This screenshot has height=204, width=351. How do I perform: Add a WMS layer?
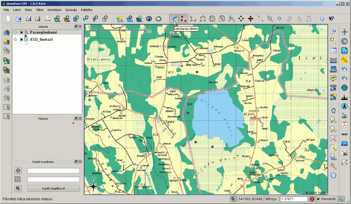[86, 18]
